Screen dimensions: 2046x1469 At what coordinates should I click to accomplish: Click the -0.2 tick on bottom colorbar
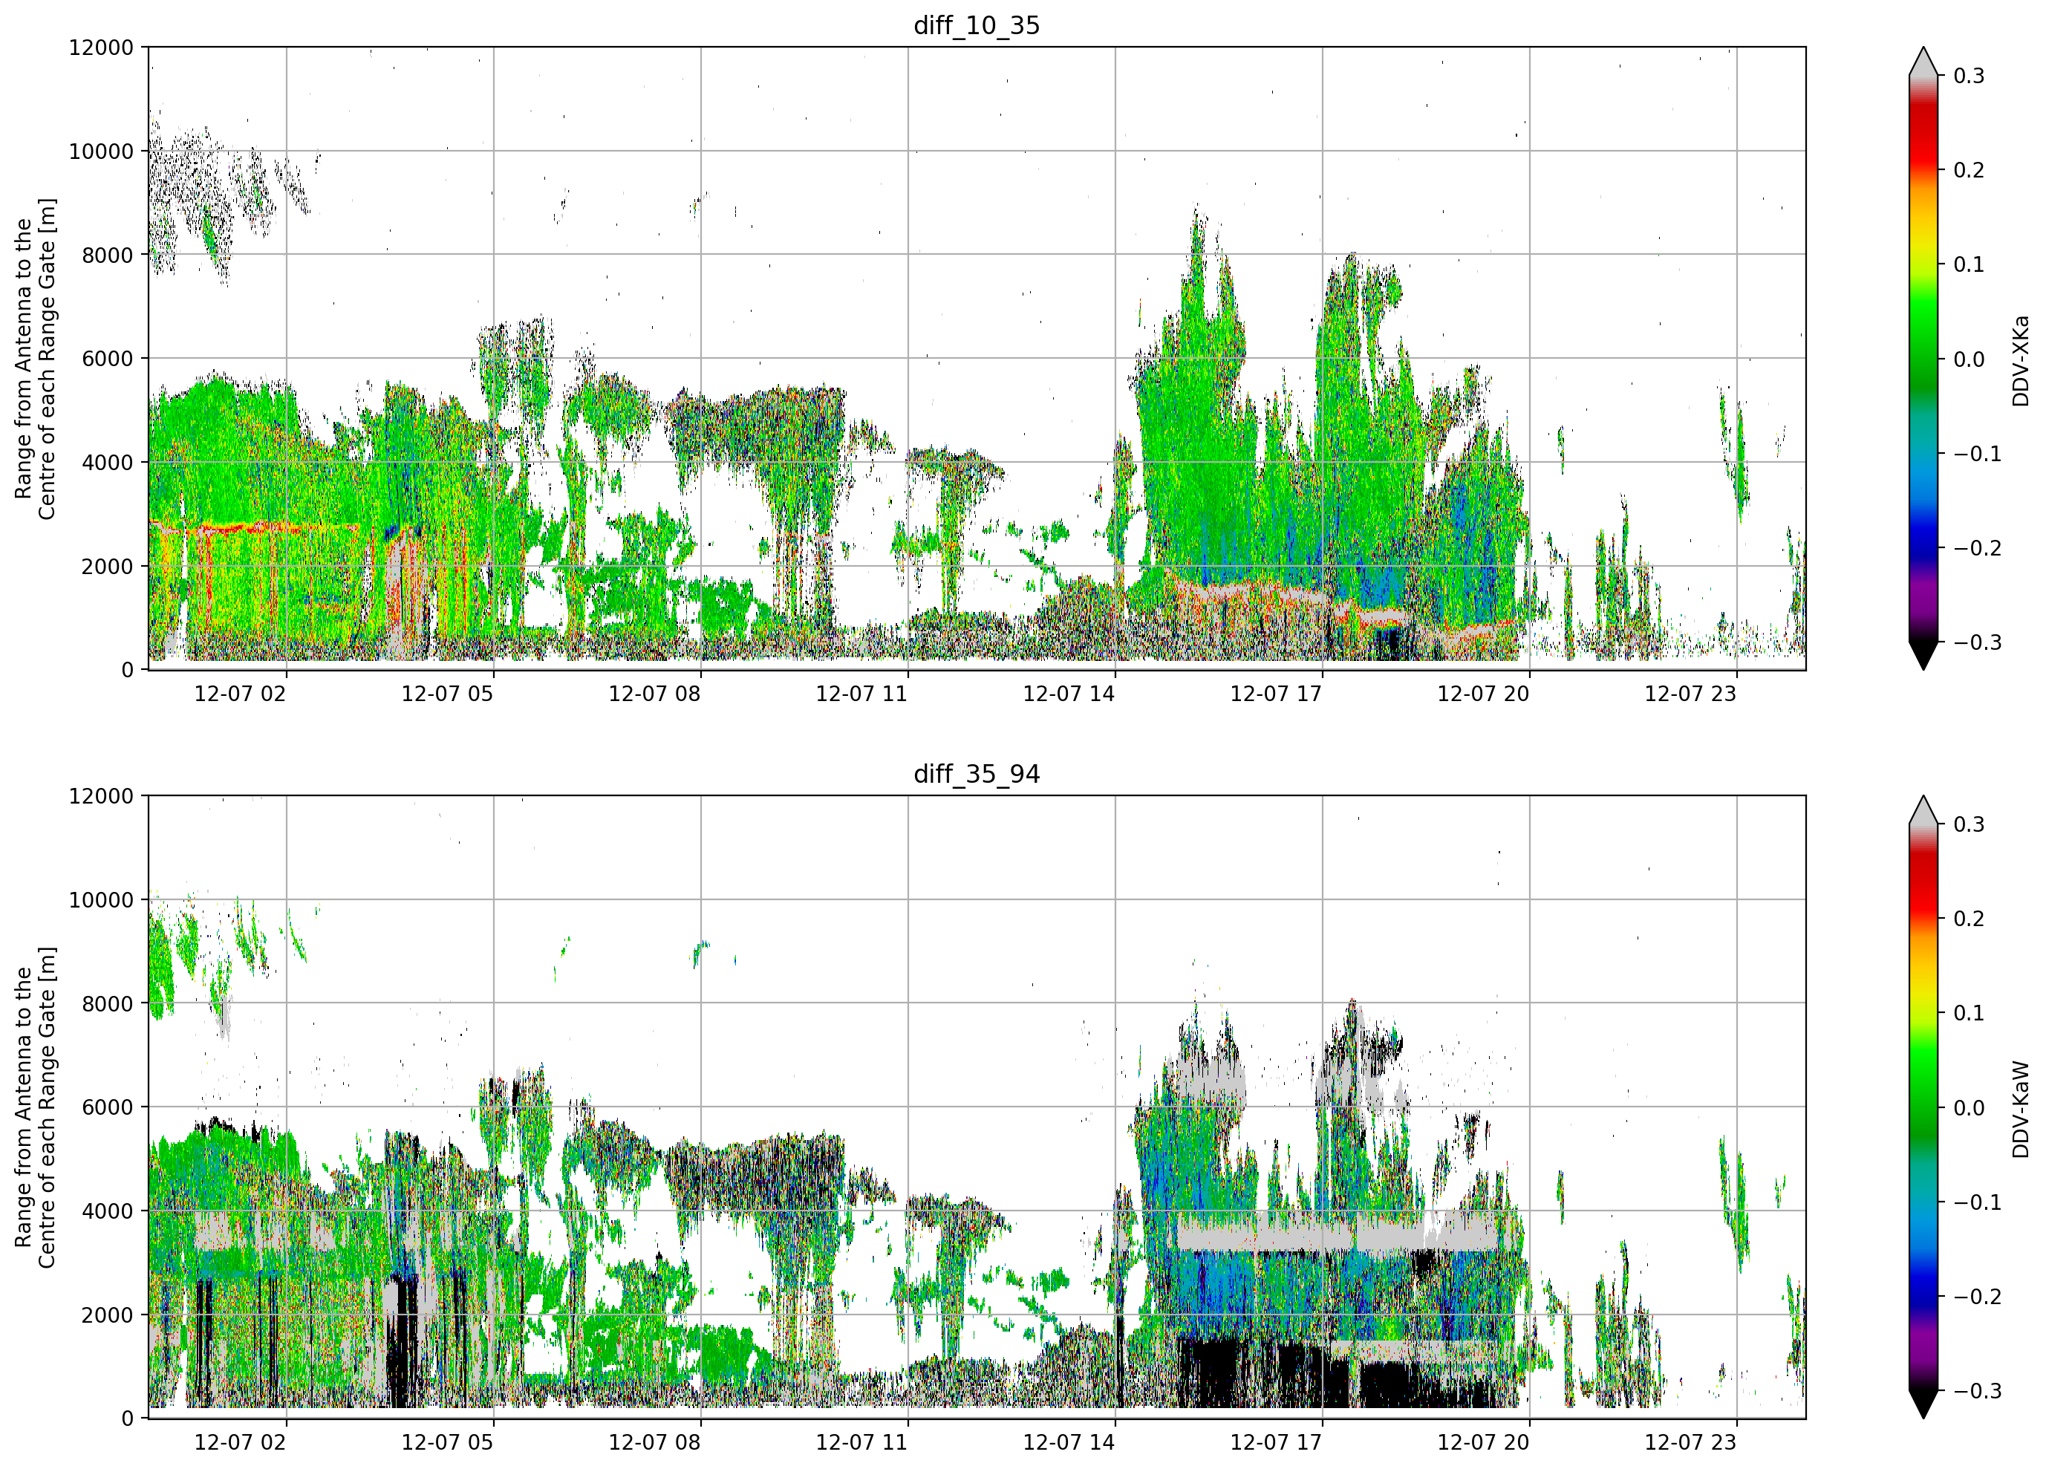[1976, 1297]
